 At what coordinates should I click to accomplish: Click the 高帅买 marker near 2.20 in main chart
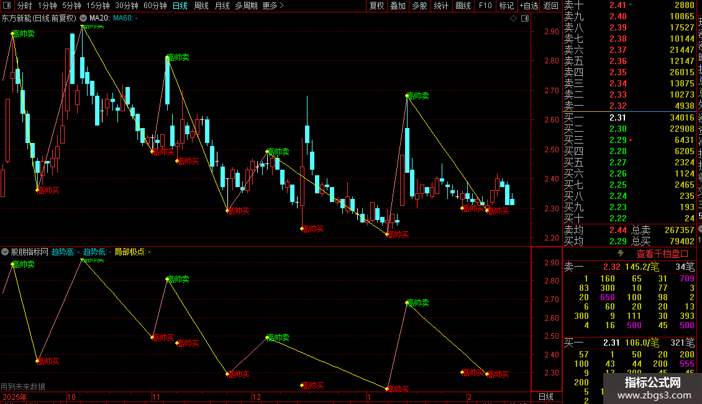point(398,234)
